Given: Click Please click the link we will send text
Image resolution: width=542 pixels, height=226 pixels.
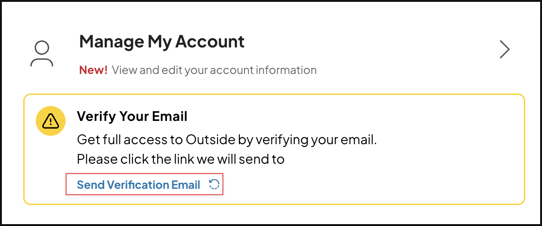Looking at the screenshot, I should pos(180,160).
